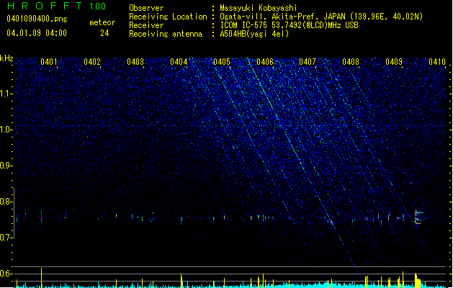The height and width of the screenshot is (288, 453).
Task: Click the 0.7 frequency axis label
Action: click(x=6, y=238)
